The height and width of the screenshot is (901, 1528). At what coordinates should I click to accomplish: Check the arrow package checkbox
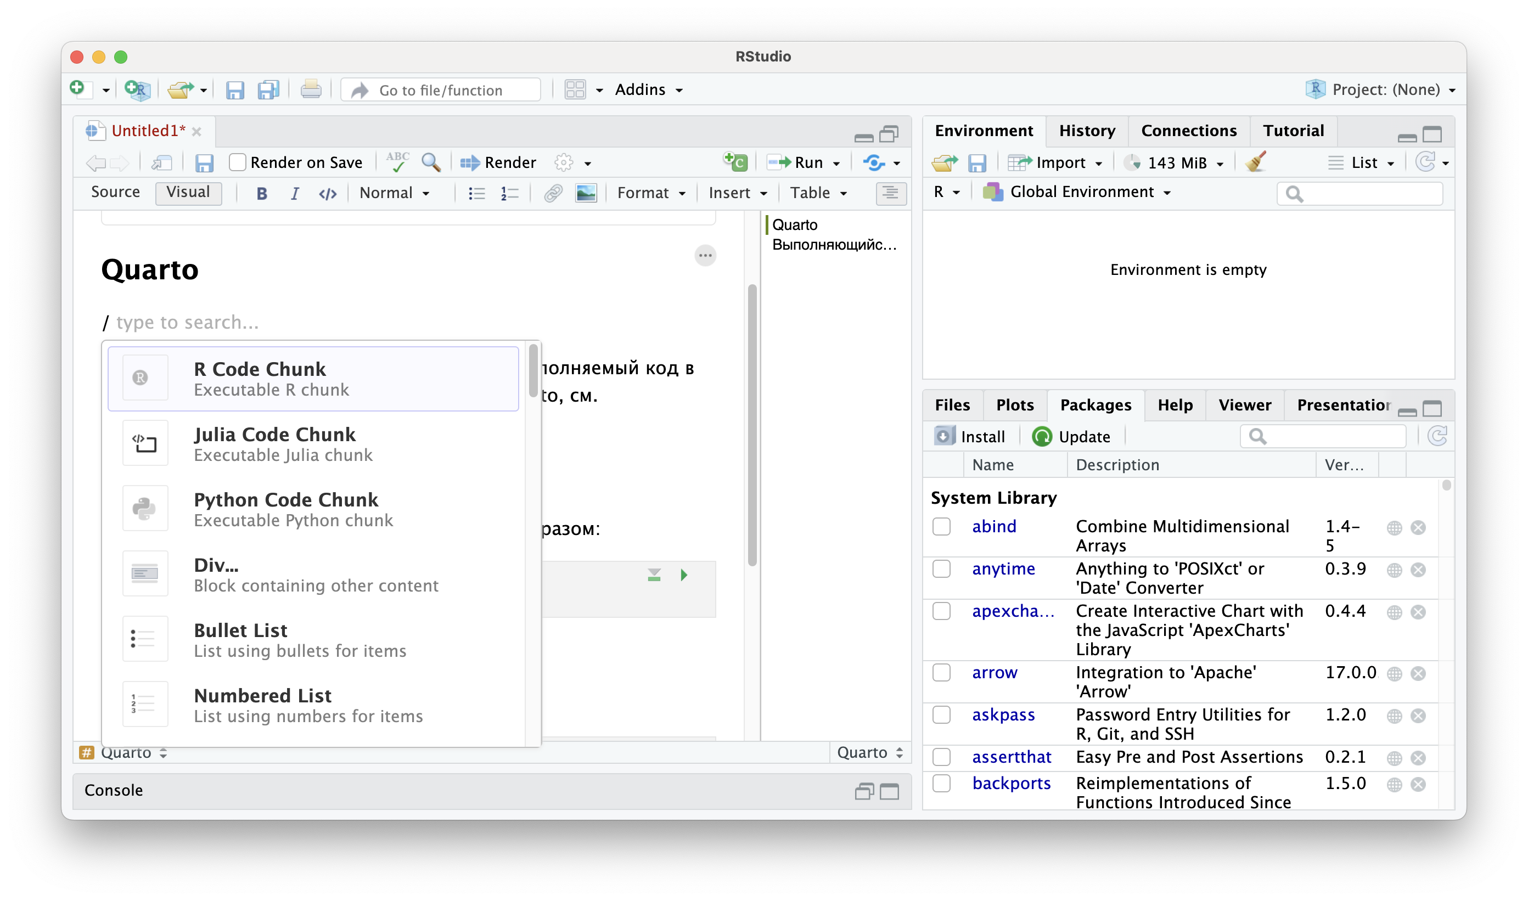tap(942, 673)
